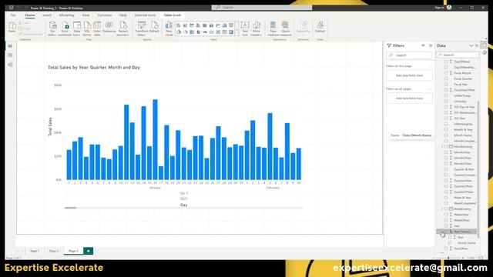493x277 pixels.
Task: Click the Filters pane search field
Action: 409,55
